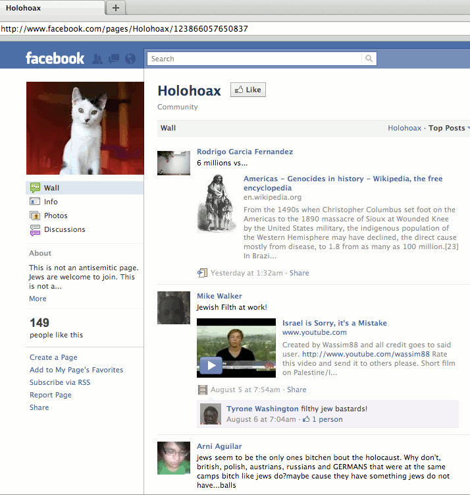470x495 pixels.
Task: Focus the Facebook search field
Action: pos(254,59)
